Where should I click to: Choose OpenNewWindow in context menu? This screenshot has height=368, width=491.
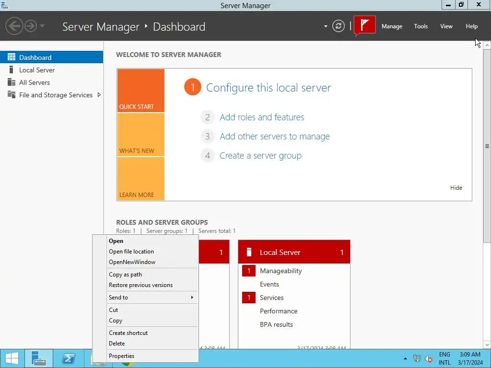pyautogui.click(x=146, y=262)
